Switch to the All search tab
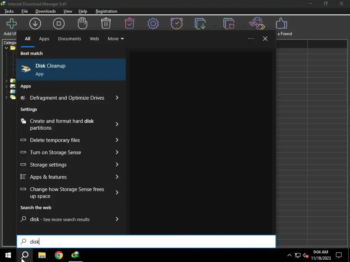The width and height of the screenshot is (350, 262). (x=27, y=39)
